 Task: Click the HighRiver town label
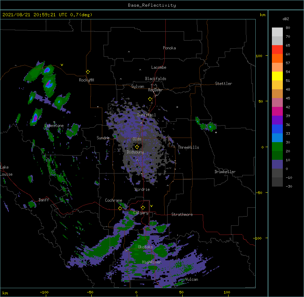(x=152, y=262)
